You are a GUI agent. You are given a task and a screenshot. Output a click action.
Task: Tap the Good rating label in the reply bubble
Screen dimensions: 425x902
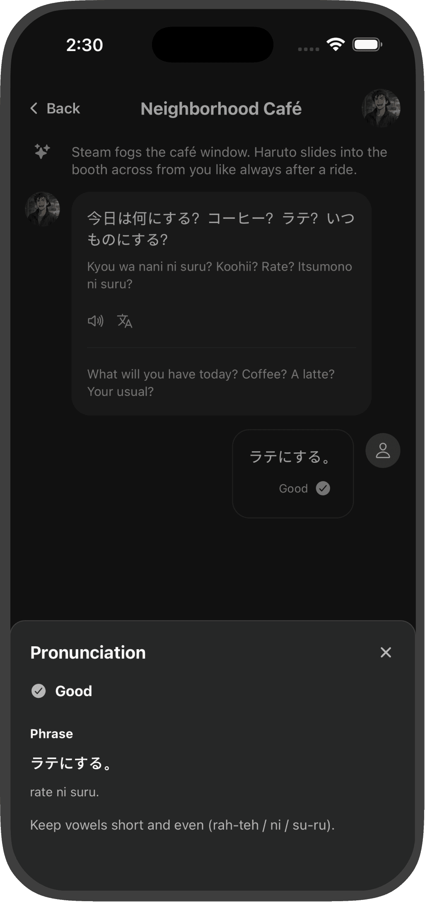(x=293, y=489)
